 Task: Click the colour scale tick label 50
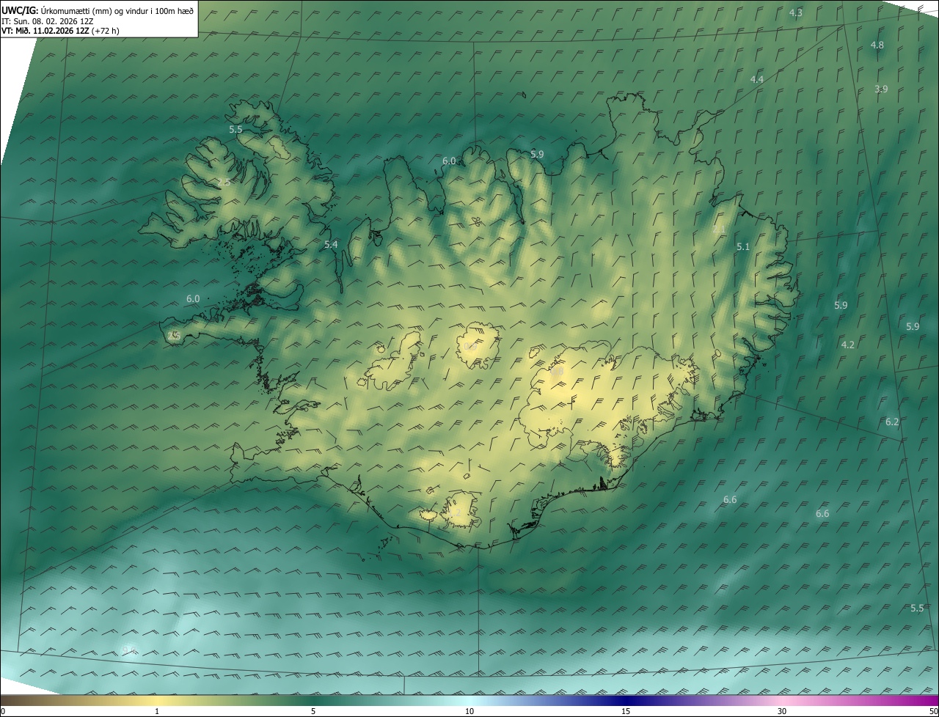[x=933, y=711]
